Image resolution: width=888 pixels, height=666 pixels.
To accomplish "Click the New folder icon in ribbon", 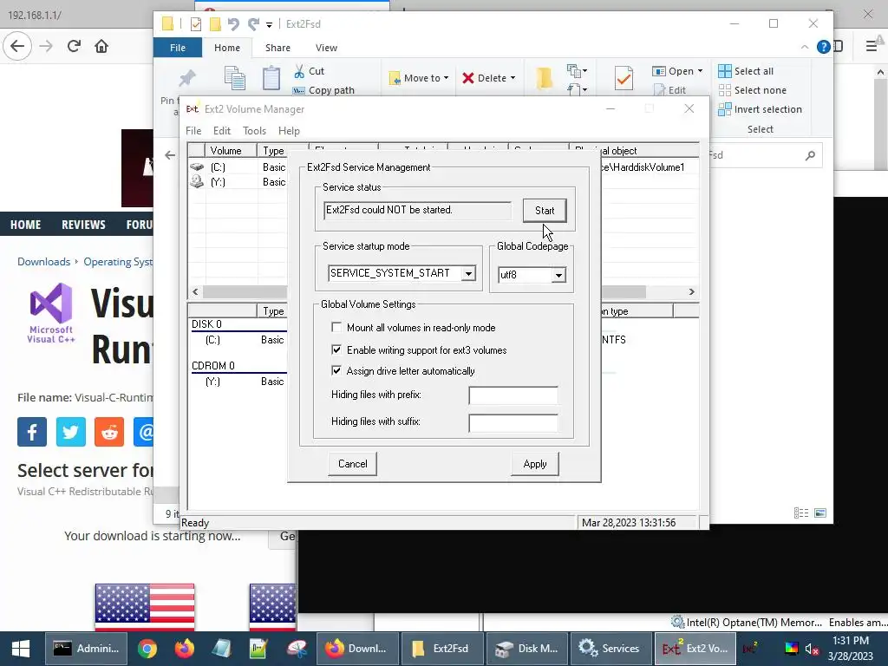I will (544, 78).
